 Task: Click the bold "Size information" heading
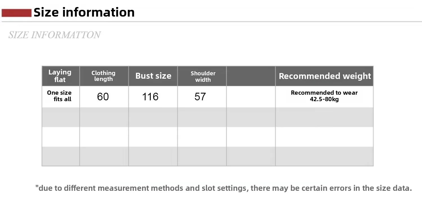pyautogui.click(x=84, y=12)
